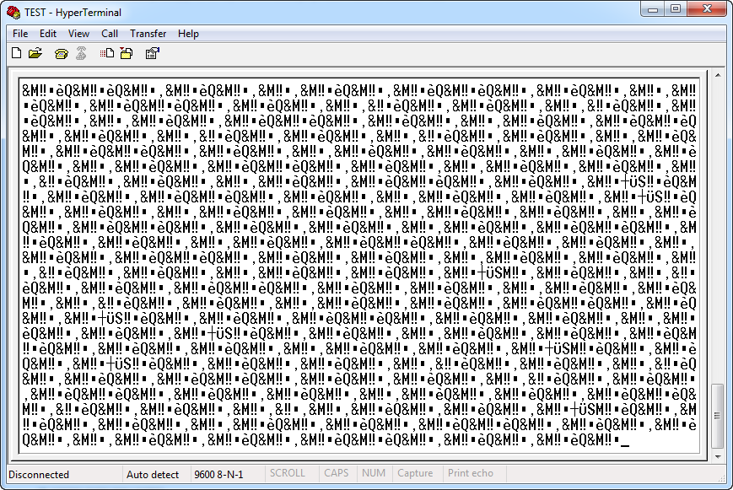Click the scroll up arrow

[x=718, y=75]
